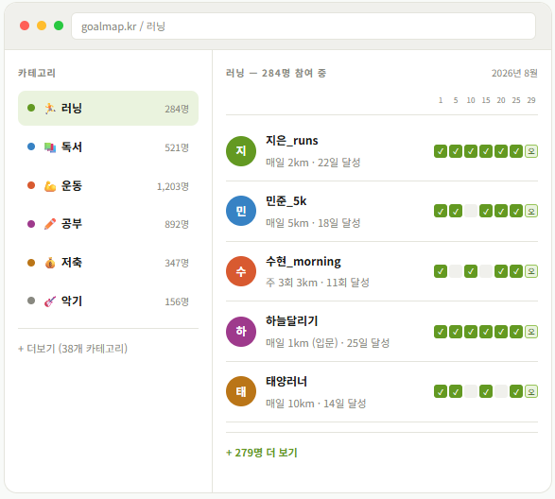555x499 pixels.
Task: Open 하늘달리기 profile name
Action: [x=291, y=321]
